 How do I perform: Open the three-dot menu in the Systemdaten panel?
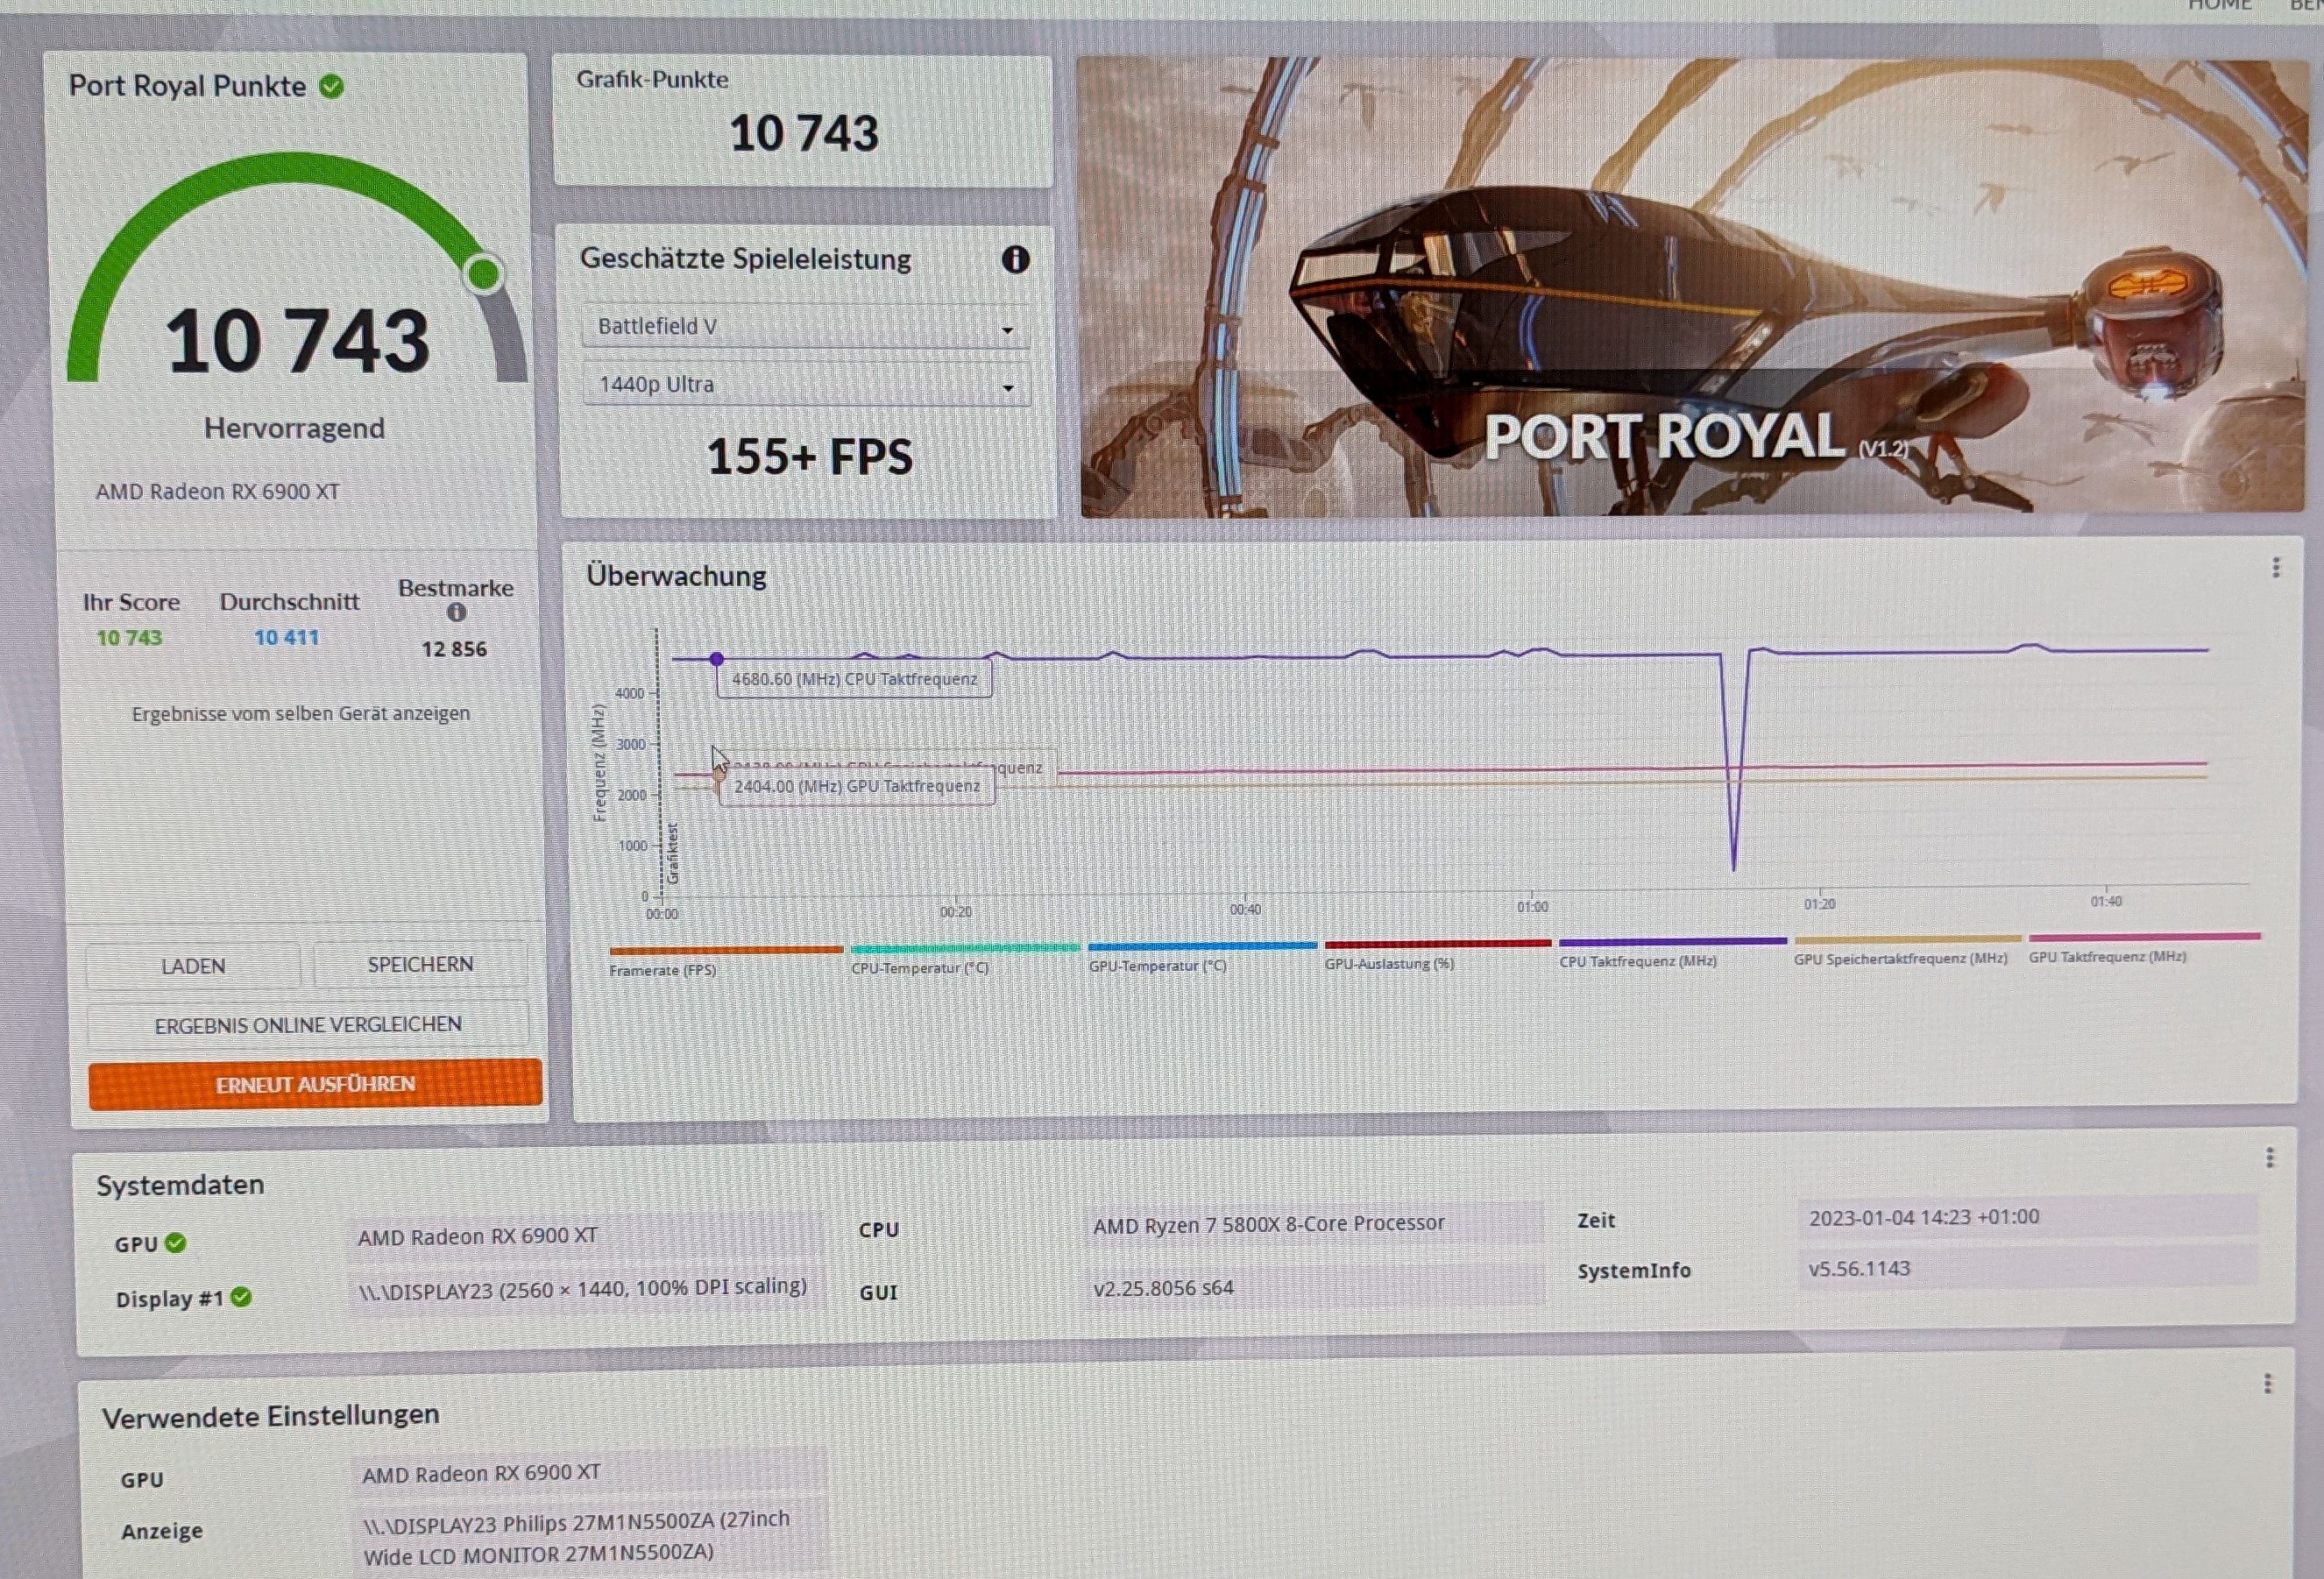point(2270,1158)
